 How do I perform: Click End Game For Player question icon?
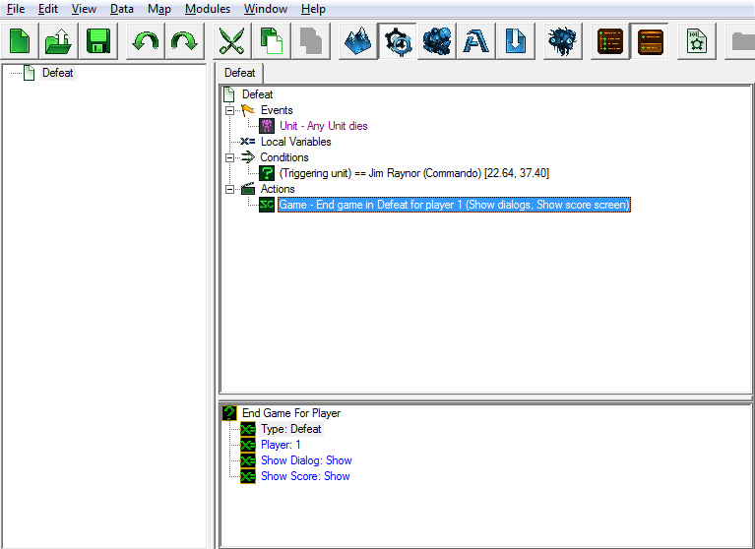(229, 413)
